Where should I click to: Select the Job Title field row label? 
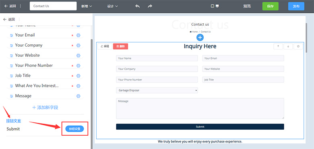[23, 75]
